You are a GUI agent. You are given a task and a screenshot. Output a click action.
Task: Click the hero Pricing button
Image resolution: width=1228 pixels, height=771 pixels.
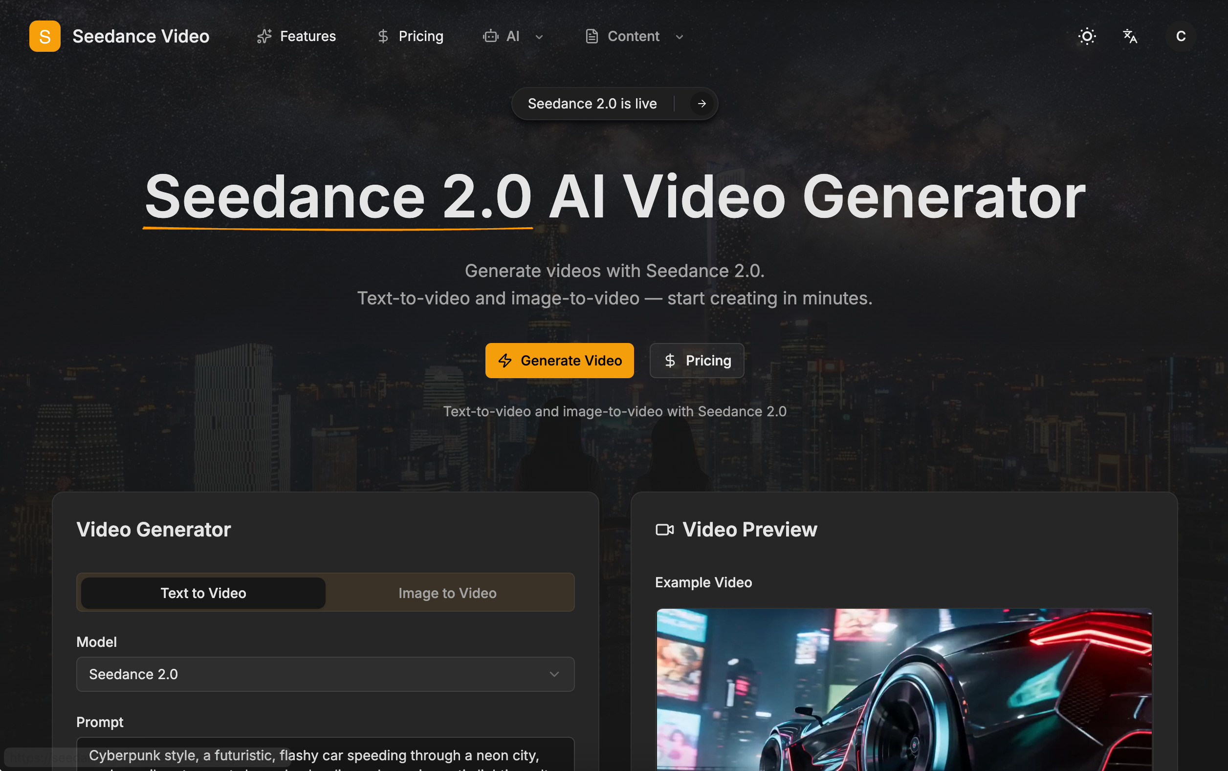point(697,361)
